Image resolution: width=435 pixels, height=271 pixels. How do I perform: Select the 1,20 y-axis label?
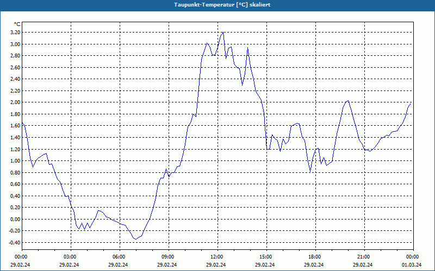click(x=15, y=149)
